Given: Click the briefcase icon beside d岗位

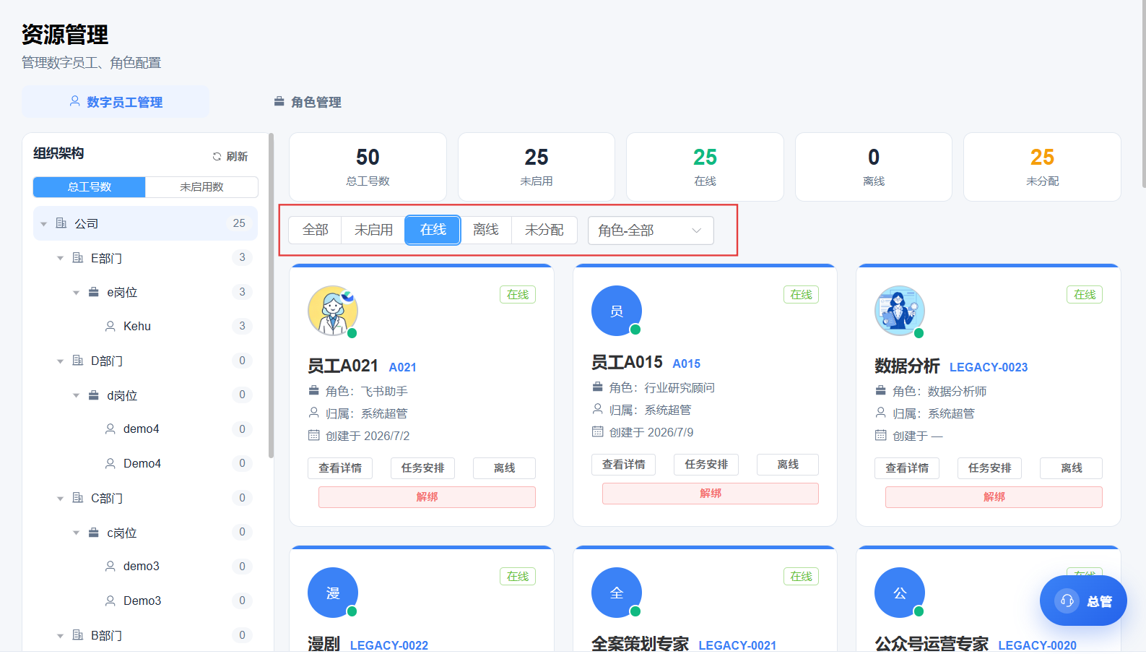Looking at the screenshot, I should tap(94, 395).
